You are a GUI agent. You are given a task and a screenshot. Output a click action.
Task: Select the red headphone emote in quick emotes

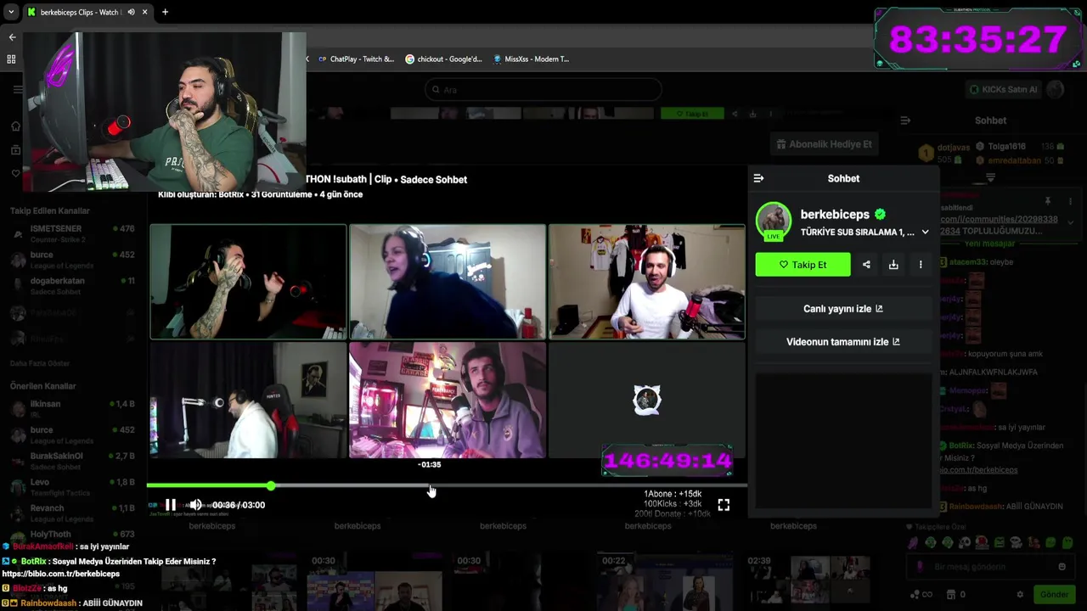pyautogui.click(x=982, y=543)
